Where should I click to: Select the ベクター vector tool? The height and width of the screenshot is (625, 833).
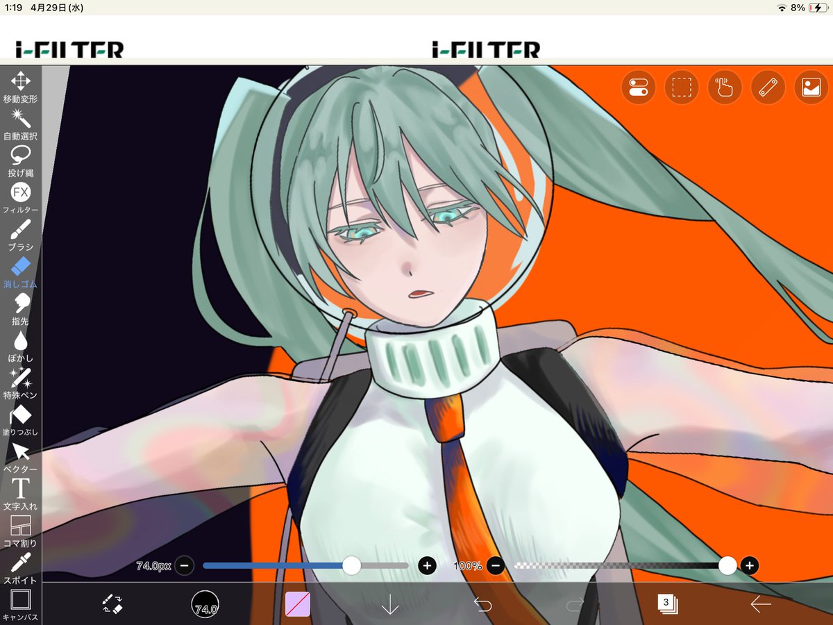pyautogui.click(x=21, y=458)
